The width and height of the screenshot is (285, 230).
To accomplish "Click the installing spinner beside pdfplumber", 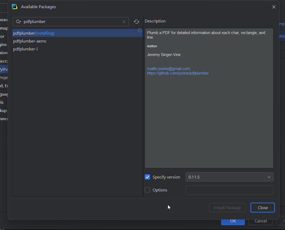I will pos(140,30).
